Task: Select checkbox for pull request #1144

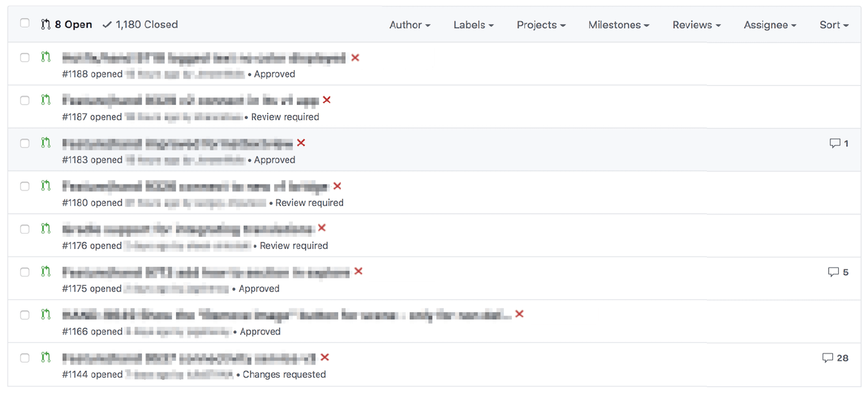Action: click(25, 358)
